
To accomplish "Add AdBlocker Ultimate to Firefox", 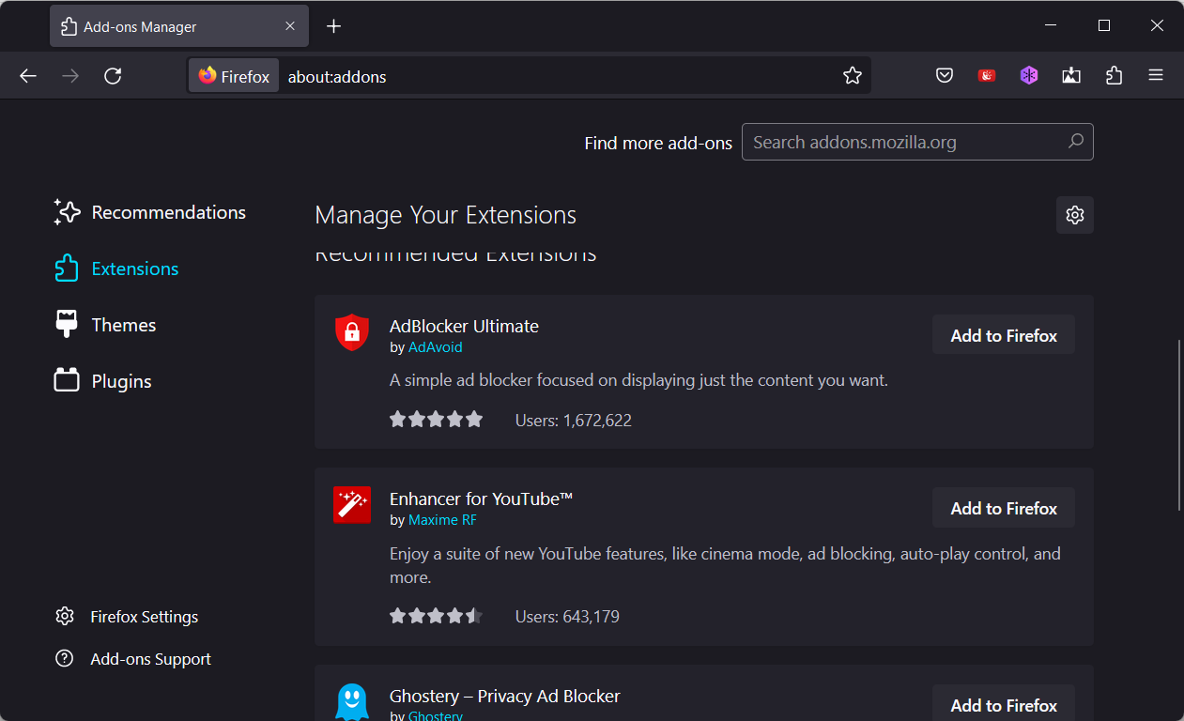I will [1004, 335].
